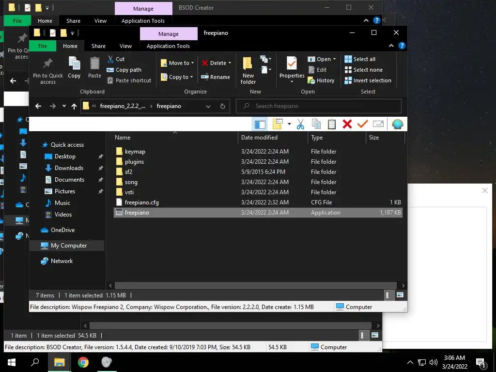The height and width of the screenshot is (372, 496).
Task: Expand the Open dropdown arrow
Action: point(334,59)
